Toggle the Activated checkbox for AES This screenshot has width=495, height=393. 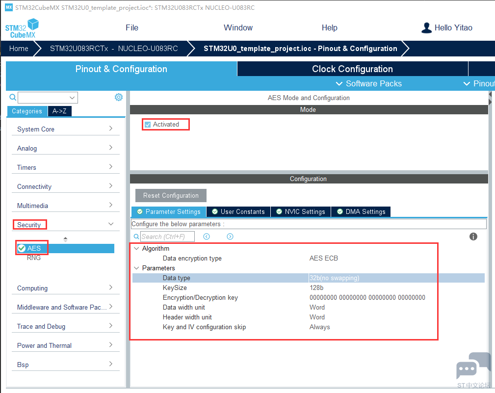point(148,125)
